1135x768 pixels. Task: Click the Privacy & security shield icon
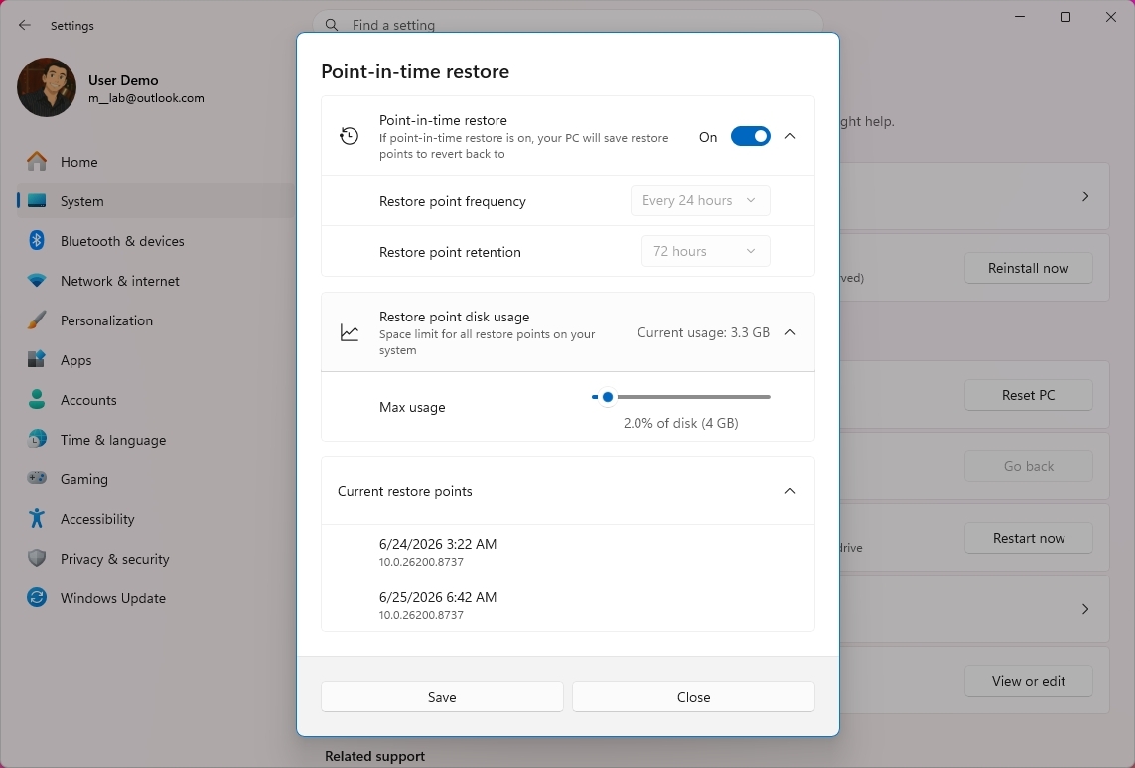(36, 558)
